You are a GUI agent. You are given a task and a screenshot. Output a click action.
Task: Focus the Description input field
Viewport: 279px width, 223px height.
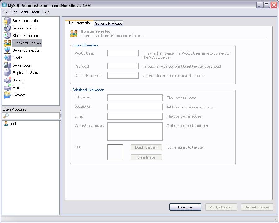click(135, 107)
